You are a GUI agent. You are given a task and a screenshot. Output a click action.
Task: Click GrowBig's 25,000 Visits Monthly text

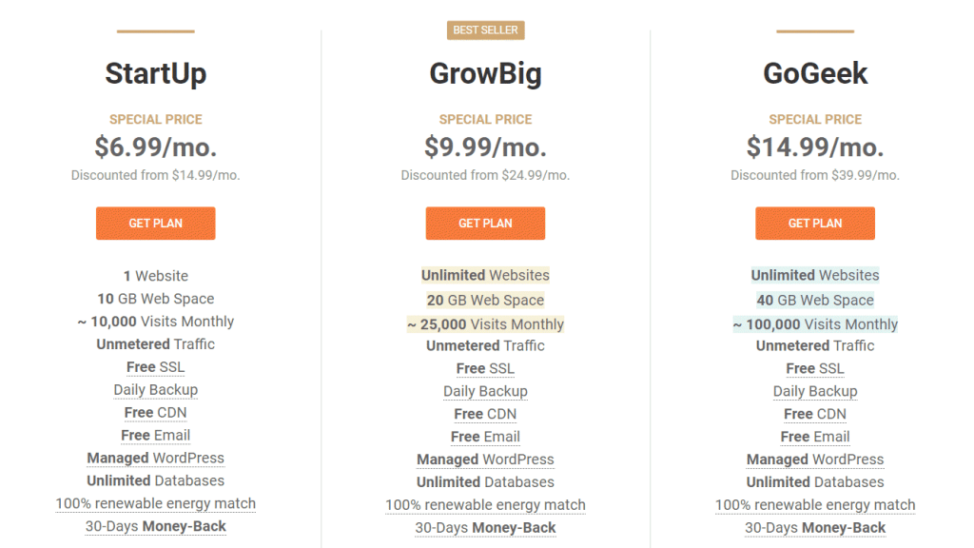click(485, 324)
